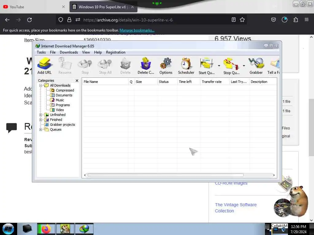Viewport: 314px width, 235px height.
Task: Open the Scheduler clock icon
Action: point(186,65)
